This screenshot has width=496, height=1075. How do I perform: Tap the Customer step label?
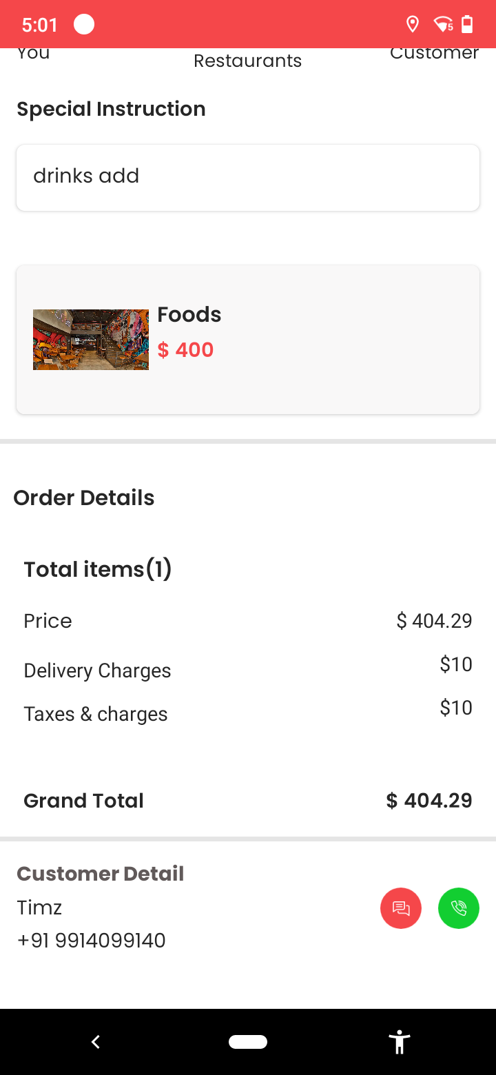tap(434, 54)
